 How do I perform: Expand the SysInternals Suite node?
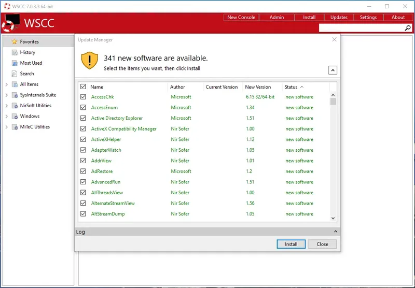[7, 95]
